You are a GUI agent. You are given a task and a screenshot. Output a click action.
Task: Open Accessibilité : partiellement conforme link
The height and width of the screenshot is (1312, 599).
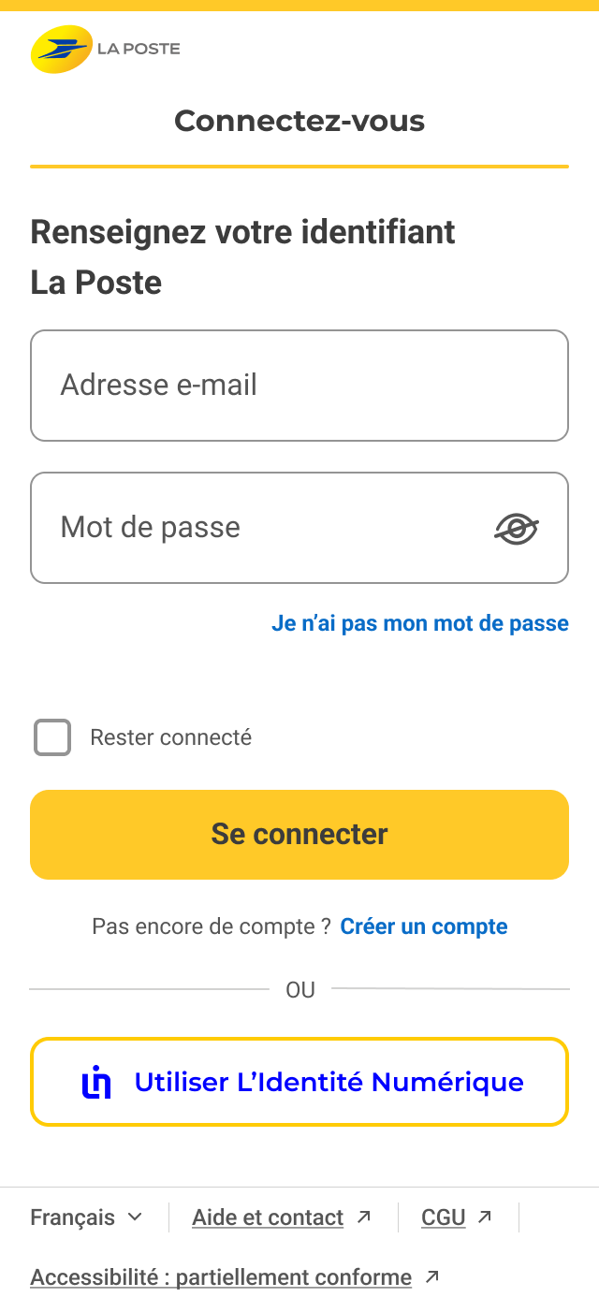[221, 1277]
